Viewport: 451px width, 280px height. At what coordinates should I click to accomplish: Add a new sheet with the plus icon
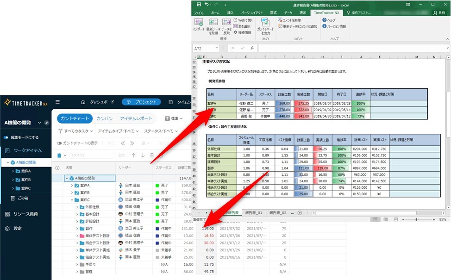tap(300, 213)
